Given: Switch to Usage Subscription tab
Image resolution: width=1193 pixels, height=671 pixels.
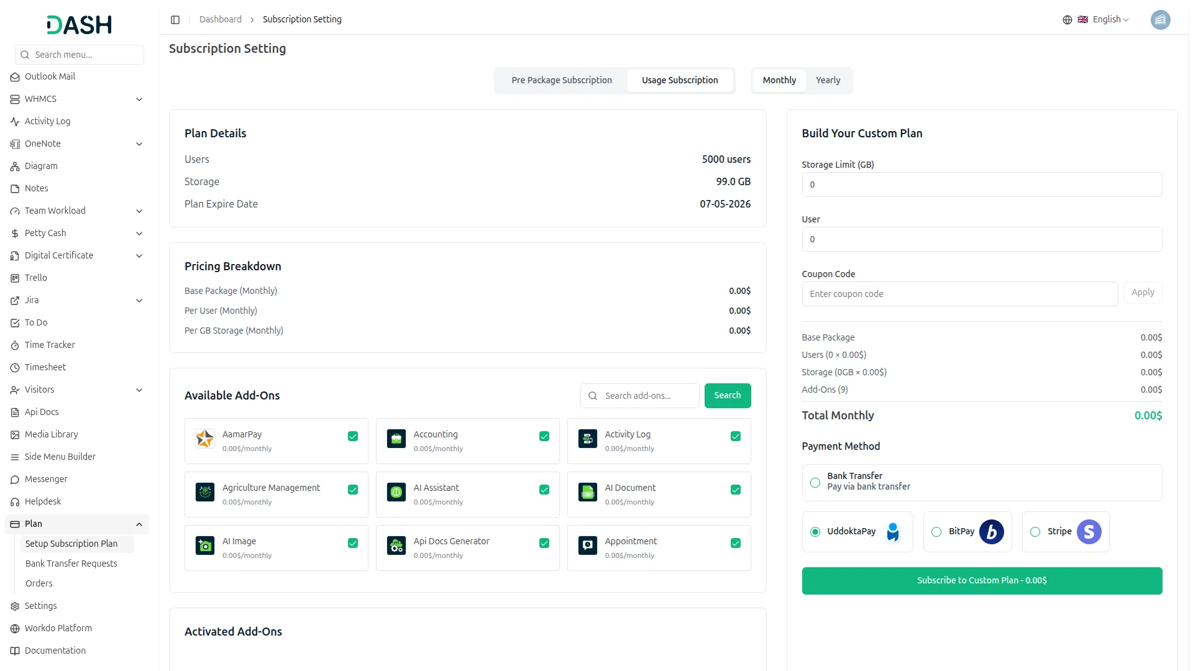Looking at the screenshot, I should point(680,80).
